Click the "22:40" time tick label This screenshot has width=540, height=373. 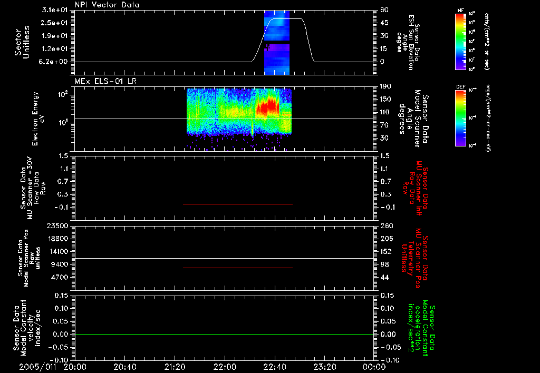click(274, 367)
